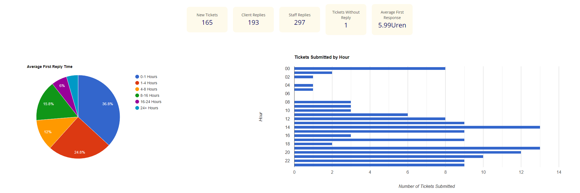Click the bar for hour 20
The image size is (580, 193).
407,152
